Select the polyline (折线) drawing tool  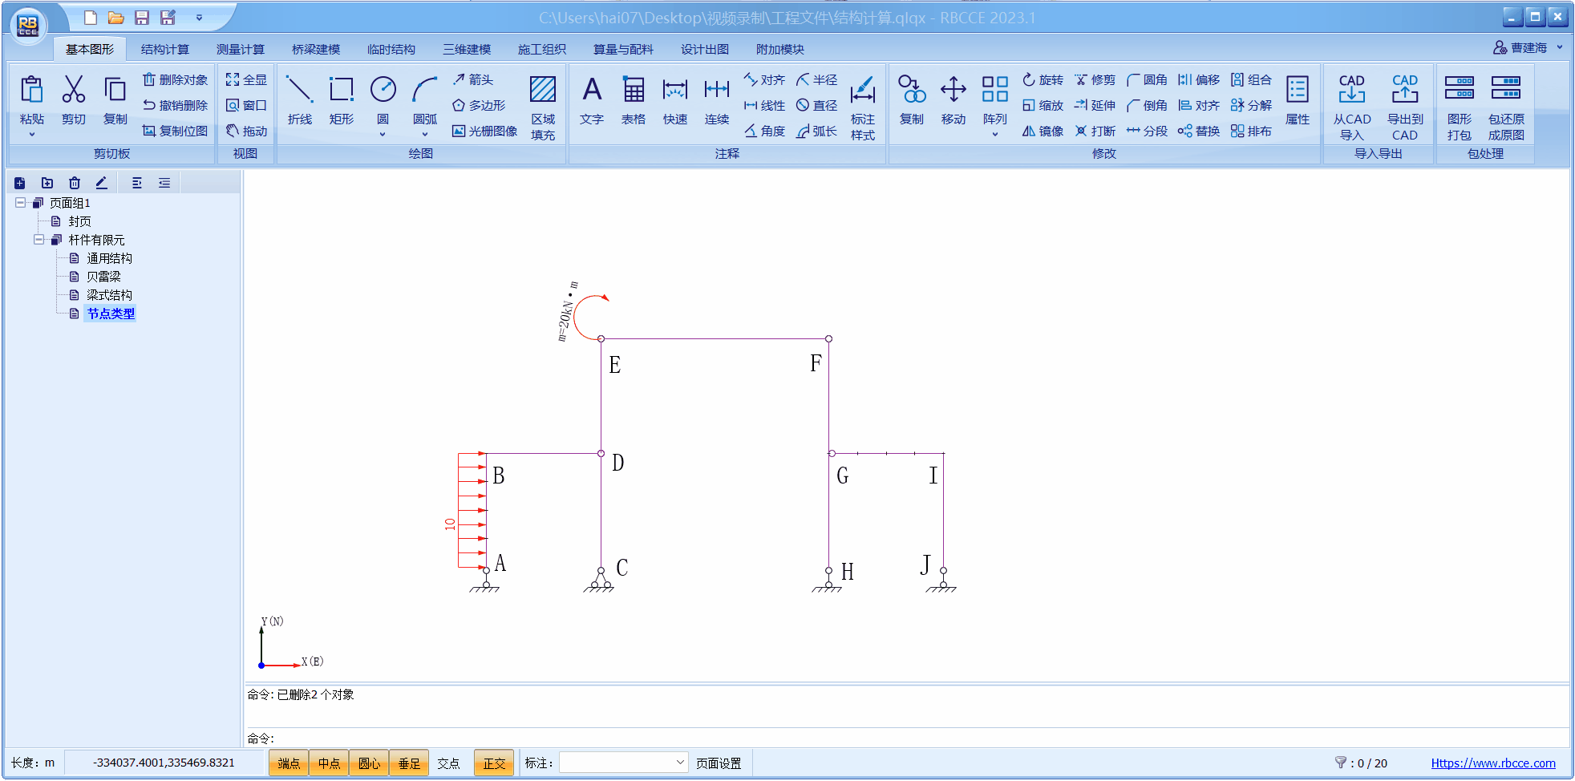(x=299, y=100)
